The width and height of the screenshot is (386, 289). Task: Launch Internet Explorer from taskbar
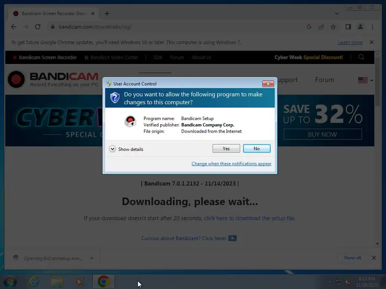pos(34,282)
